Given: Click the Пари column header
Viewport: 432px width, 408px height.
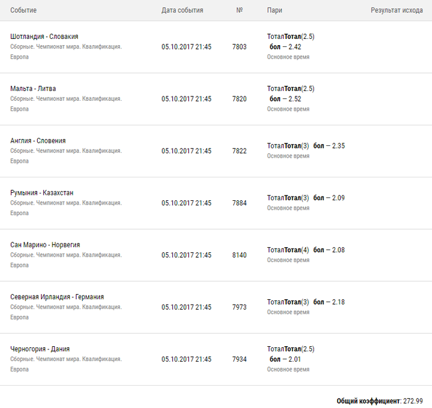Looking at the screenshot, I should pos(275,11).
